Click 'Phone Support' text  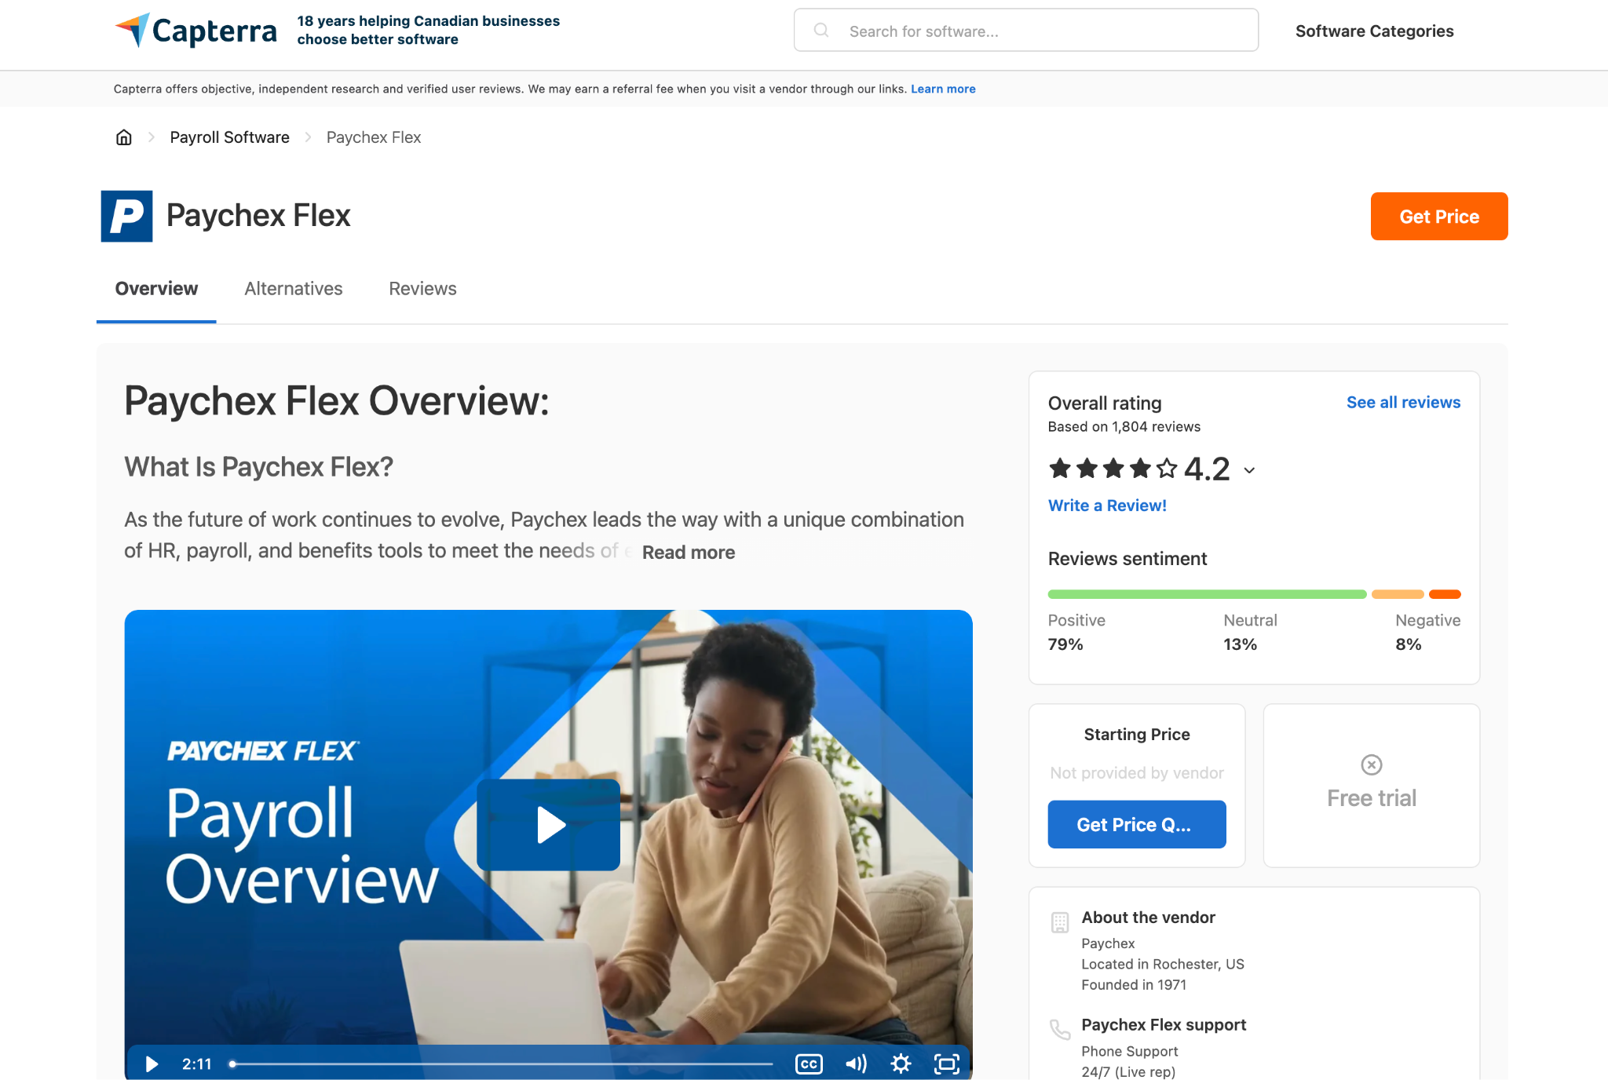[x=1130, y=1052]
